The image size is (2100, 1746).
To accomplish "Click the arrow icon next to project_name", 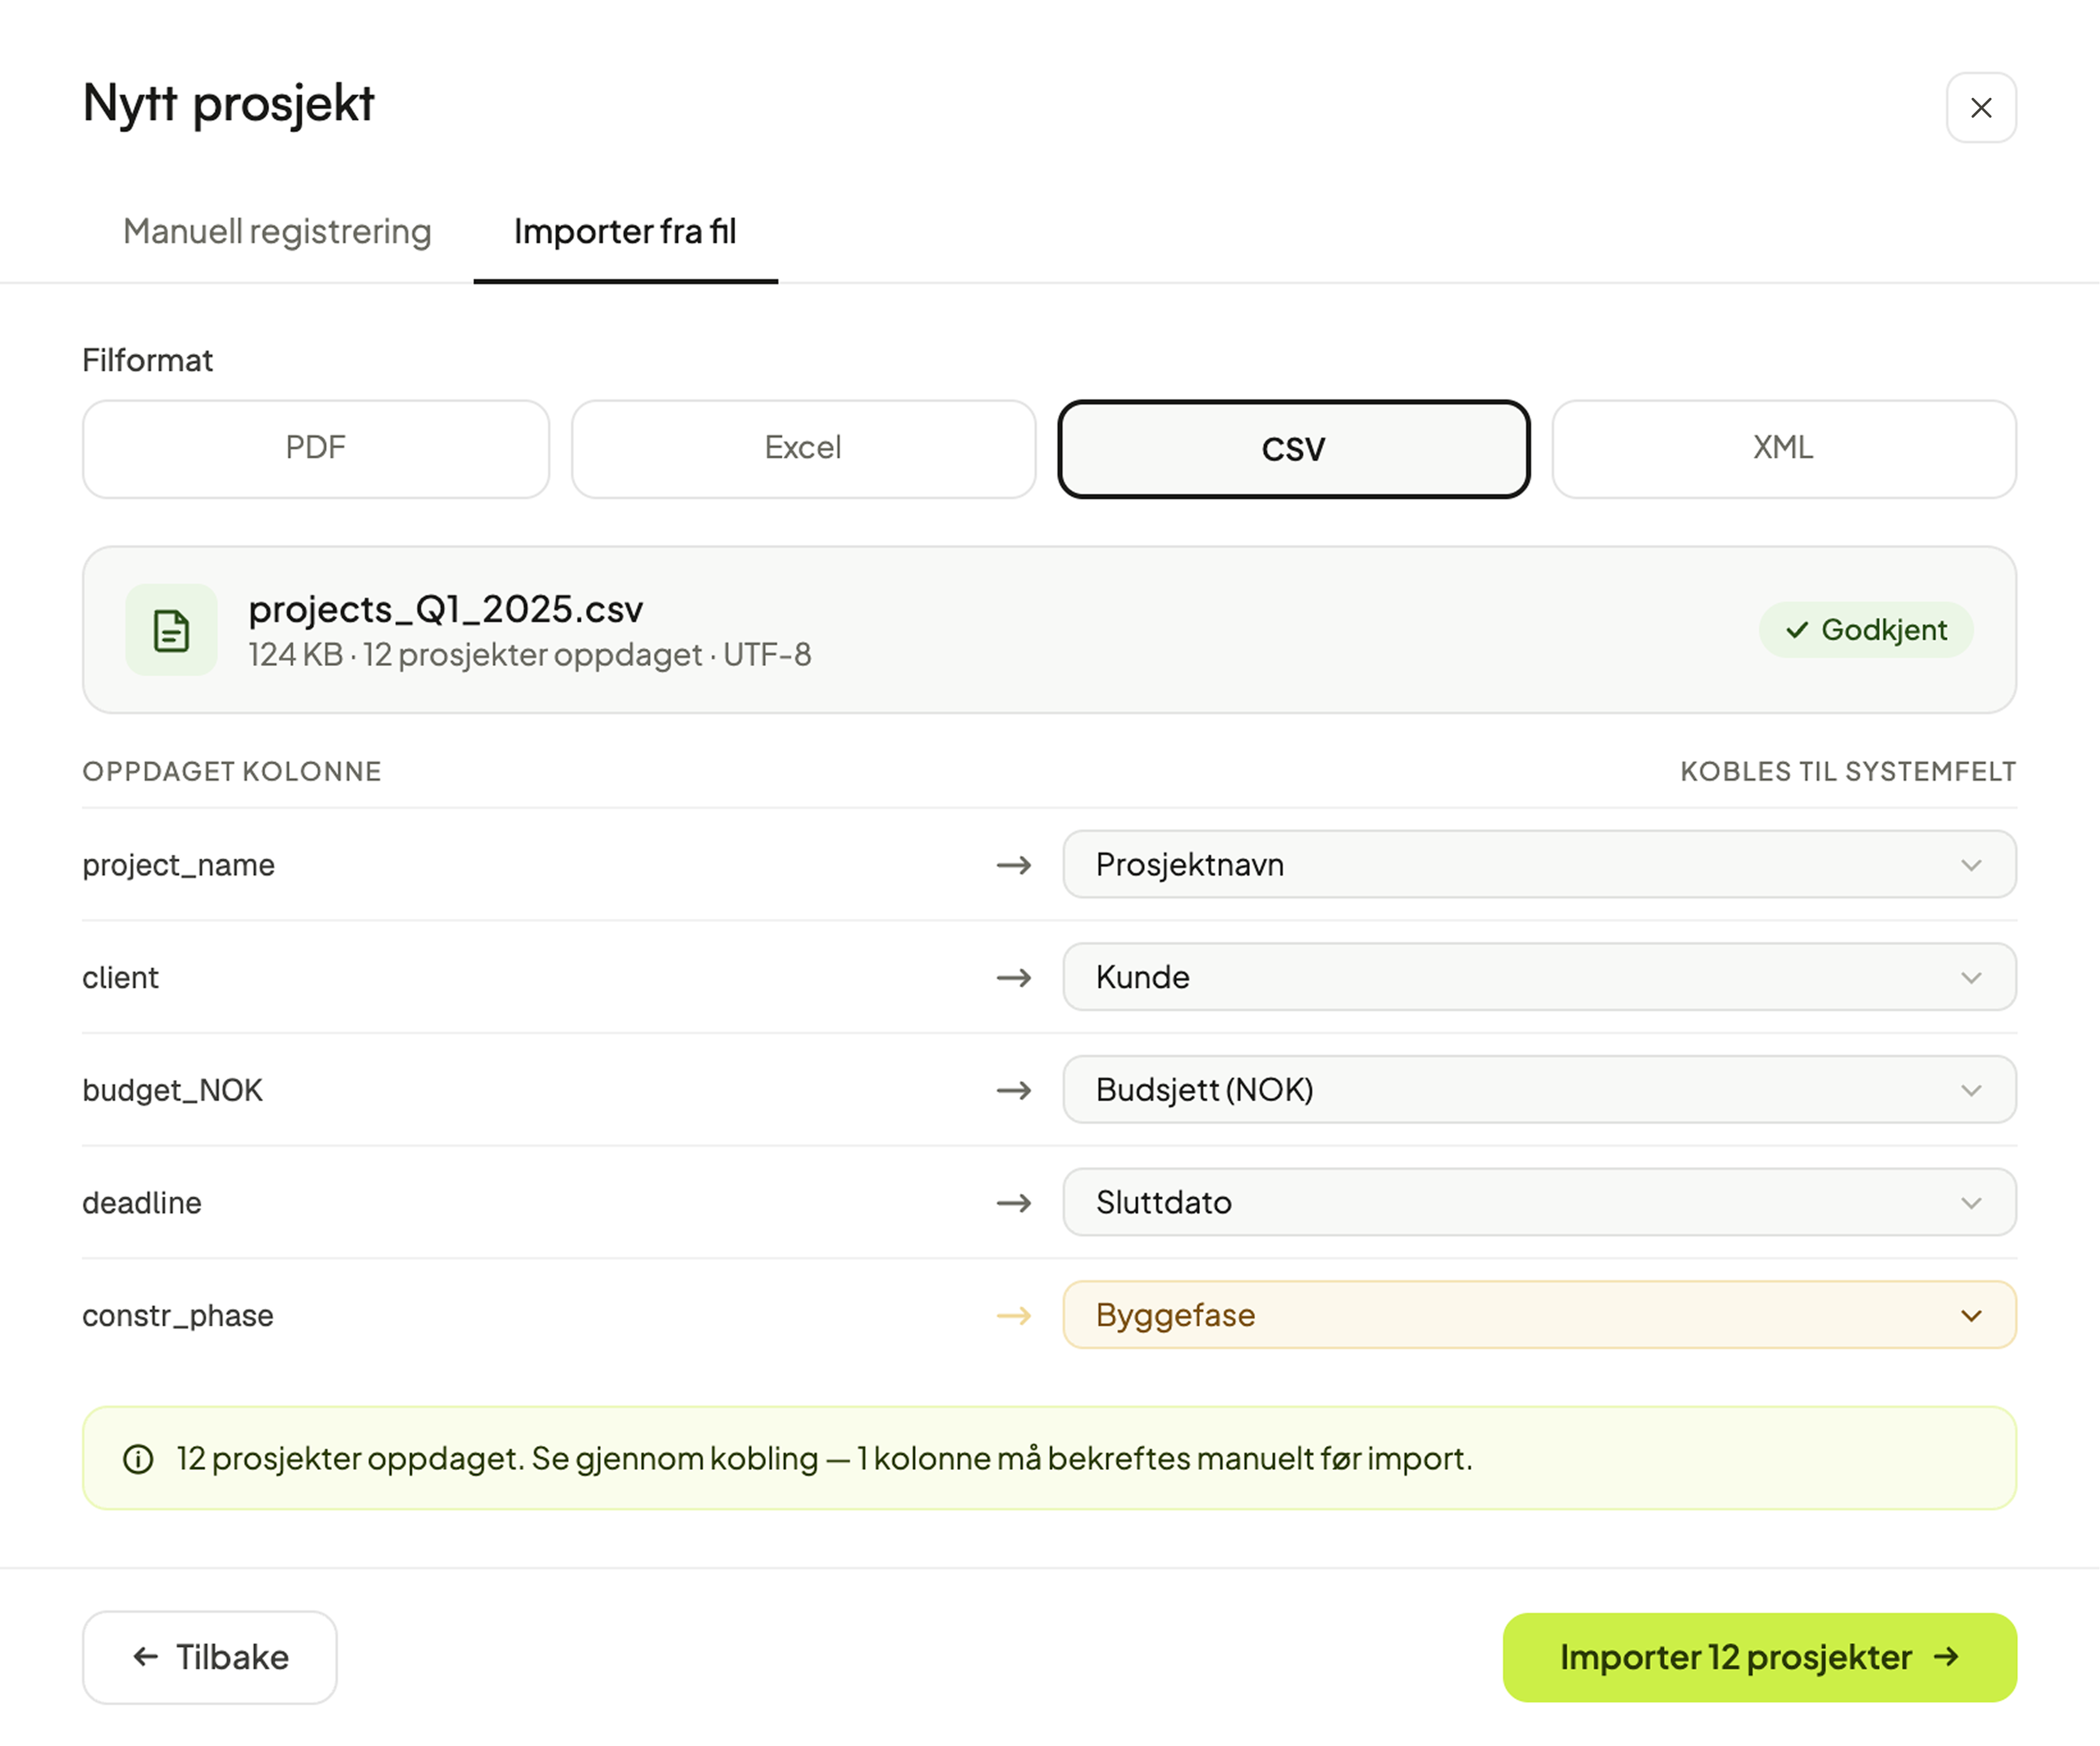I will click(x=1014, y=865).
